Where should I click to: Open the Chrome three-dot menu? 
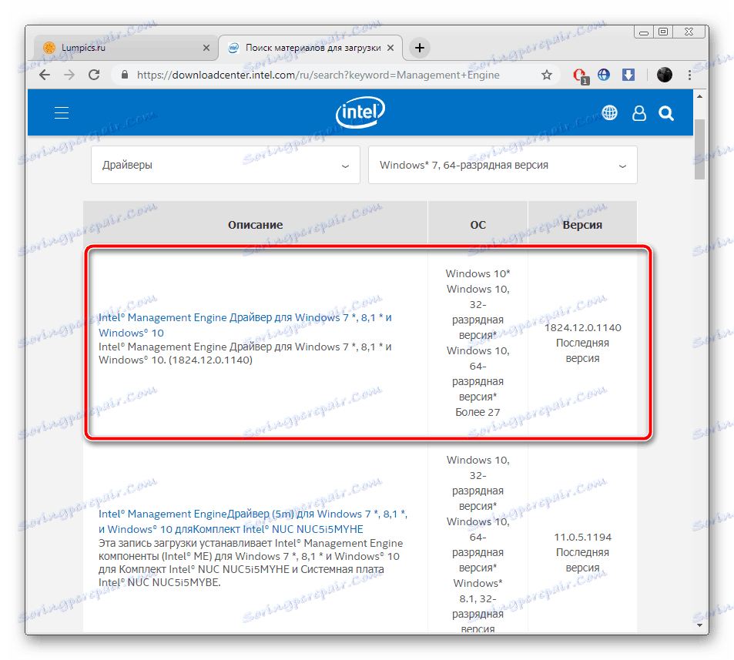[689, 75]
